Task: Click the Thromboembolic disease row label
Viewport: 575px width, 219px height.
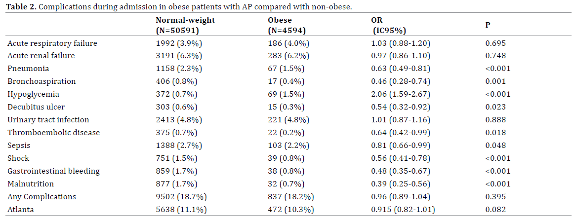Action: [53, 133]
